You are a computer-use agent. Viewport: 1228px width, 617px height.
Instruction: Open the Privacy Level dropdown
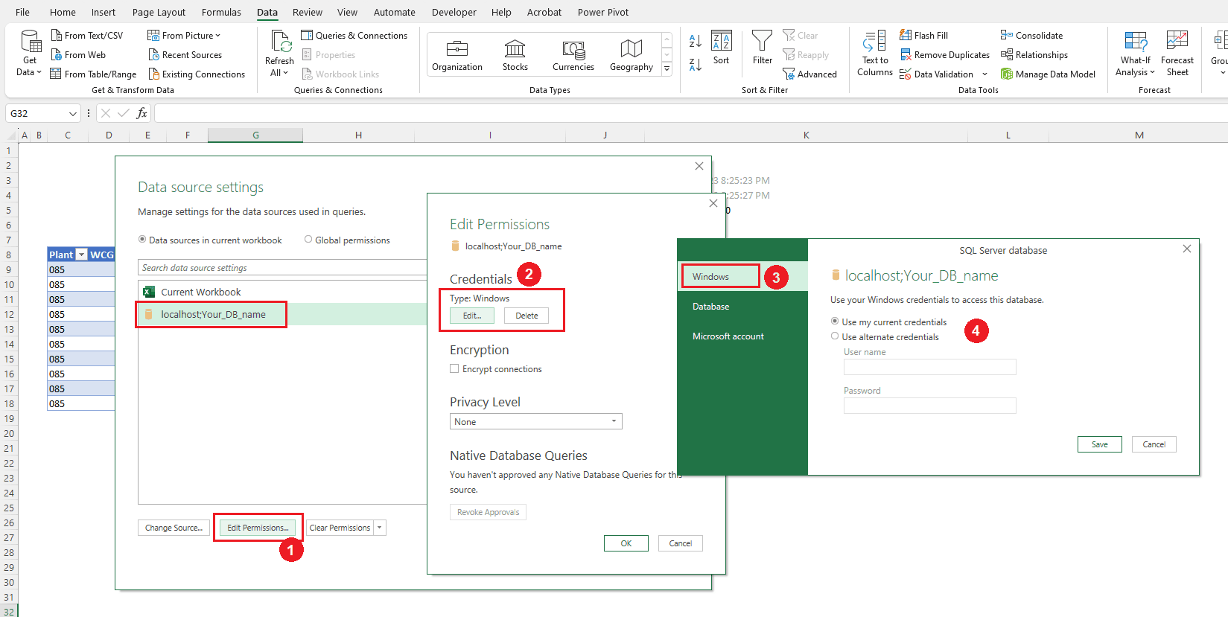click(535, 421)
